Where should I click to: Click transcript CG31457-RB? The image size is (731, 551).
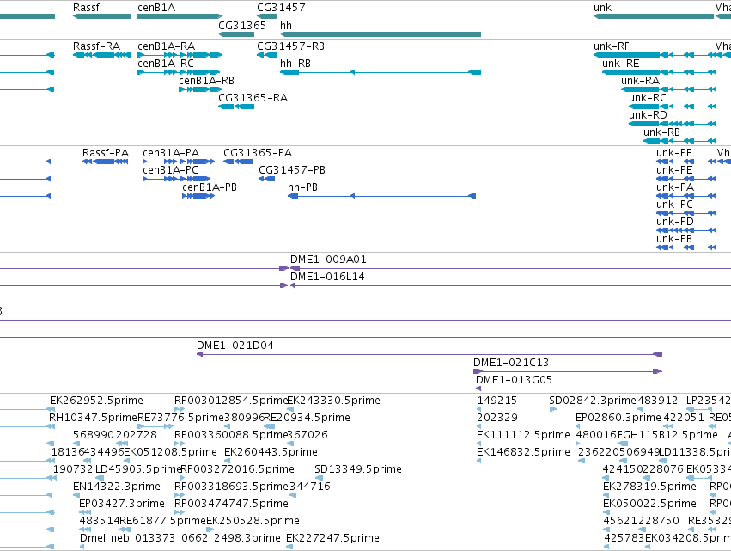pyautogui.click(x=267, y=55)
